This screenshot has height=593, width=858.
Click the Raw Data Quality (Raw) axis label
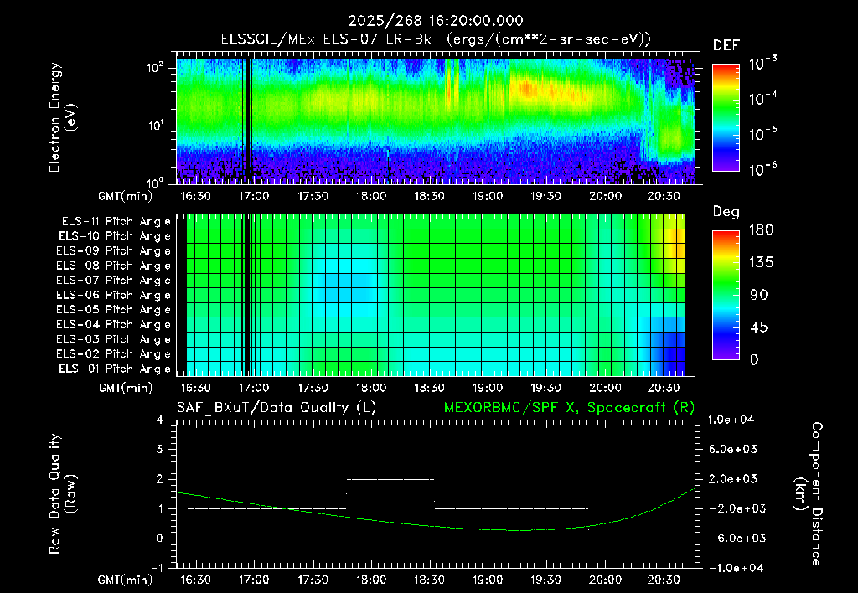pos(63,493)
